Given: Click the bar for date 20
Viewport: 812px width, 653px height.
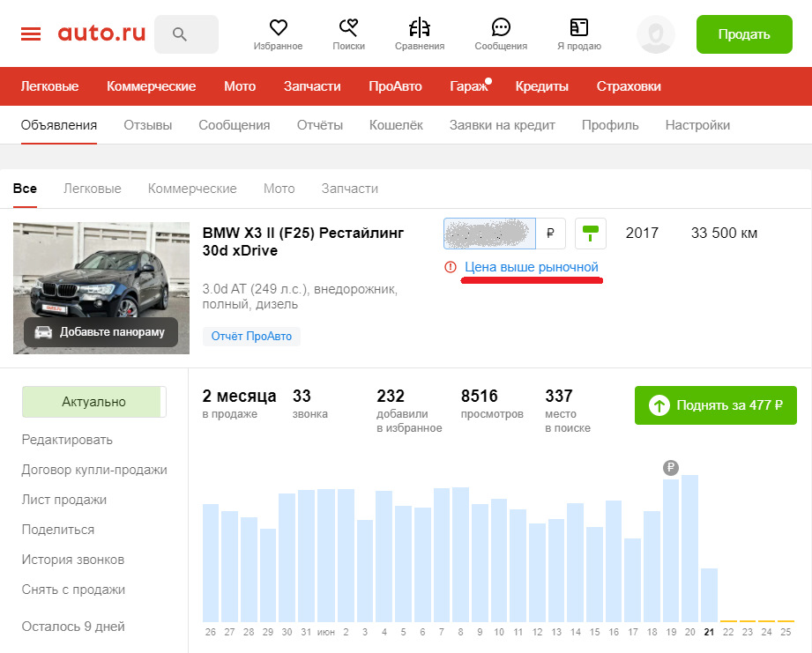Looking at the screenshot, I should point(689,548).
